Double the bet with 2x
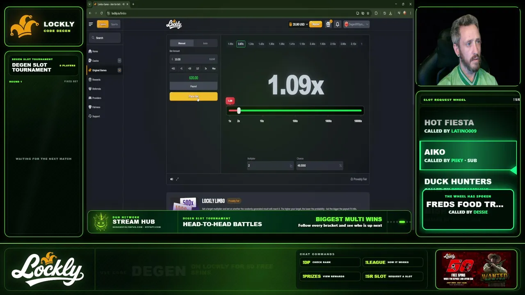525x295 pixels. point(206,68)
